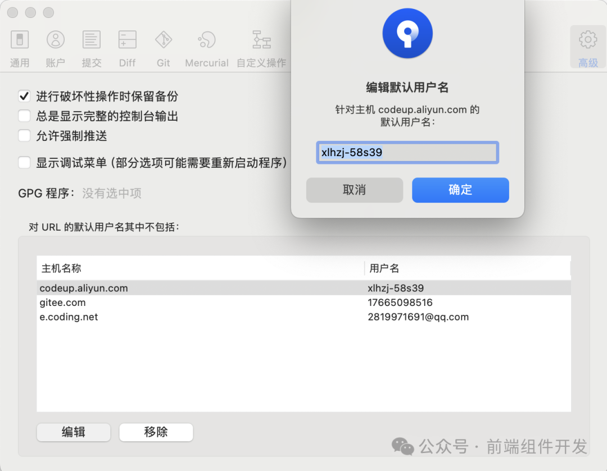The width and height of the screenshot is (607, 471).
Task: Click the default username input field
Action: click(x=407, y=152)
